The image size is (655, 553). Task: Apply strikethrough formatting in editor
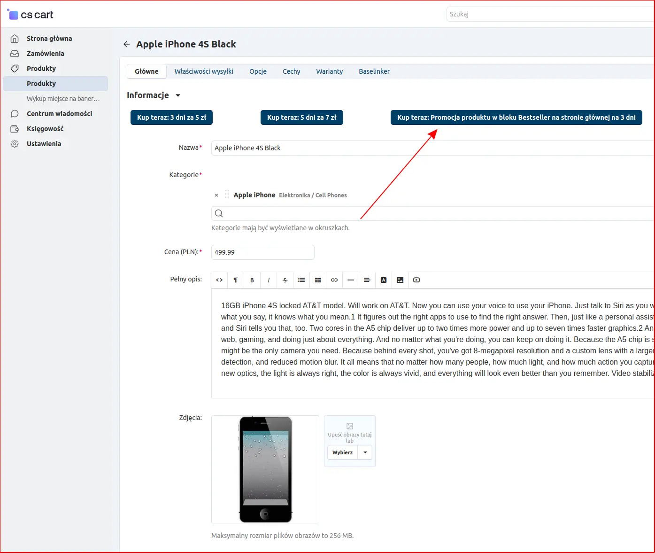coord(285,280)
